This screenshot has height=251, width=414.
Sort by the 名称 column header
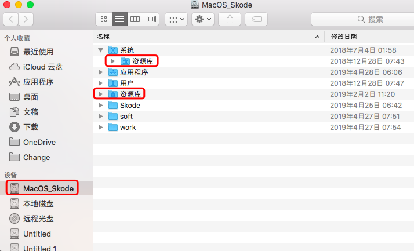click(x=209, y=37)
